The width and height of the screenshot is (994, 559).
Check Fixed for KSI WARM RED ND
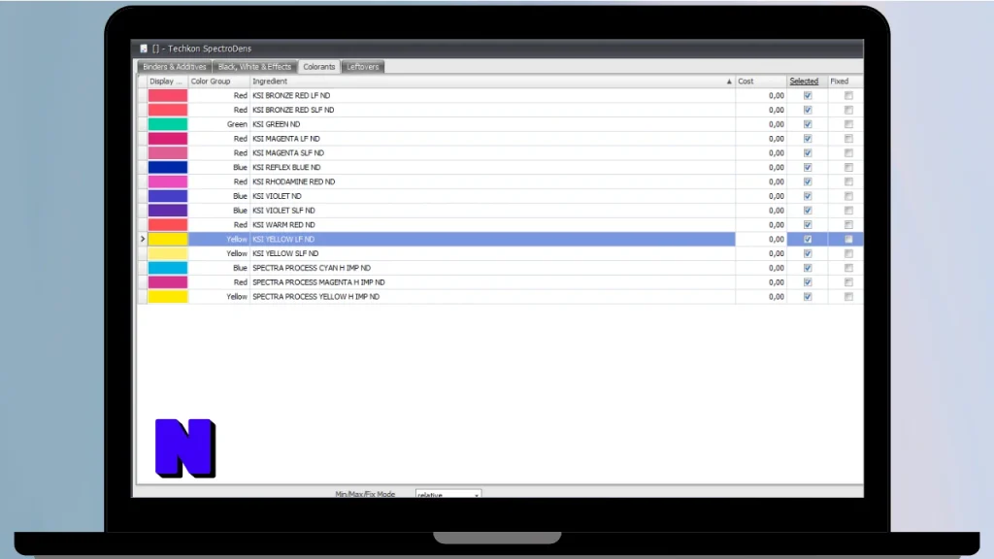848,225
